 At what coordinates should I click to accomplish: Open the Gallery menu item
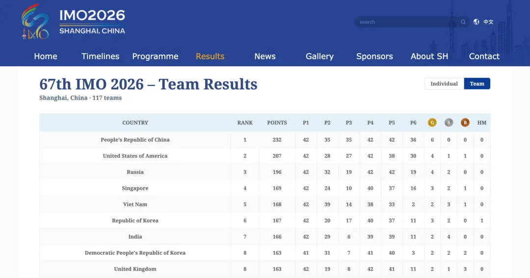coord(320,56)
